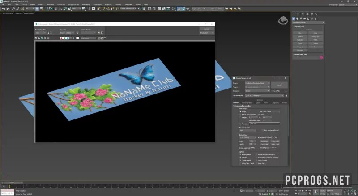This screenshot has height=196, width=358.
Task: Toggle the Percent Snap icon
Action: pos(108,9)
